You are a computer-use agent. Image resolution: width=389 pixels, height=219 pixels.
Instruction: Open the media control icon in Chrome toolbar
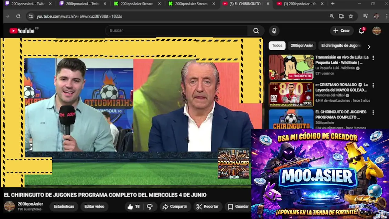(x=366, y=16)
